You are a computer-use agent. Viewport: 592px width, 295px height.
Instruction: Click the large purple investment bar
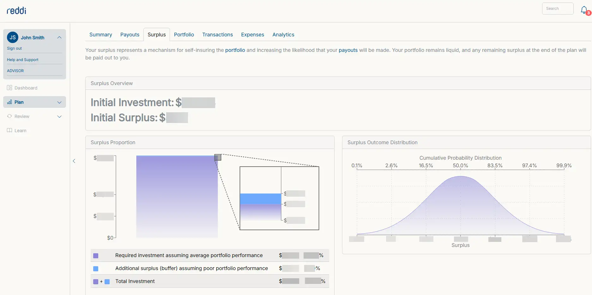177,196
